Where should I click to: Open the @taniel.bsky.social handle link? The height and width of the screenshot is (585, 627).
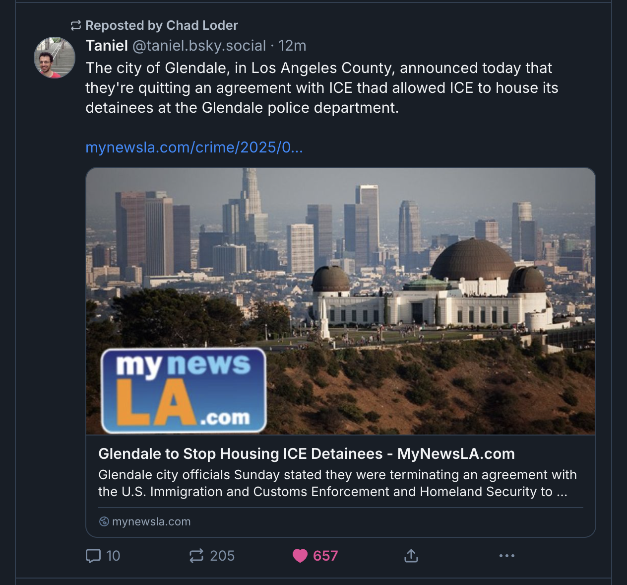coord(199,46)
